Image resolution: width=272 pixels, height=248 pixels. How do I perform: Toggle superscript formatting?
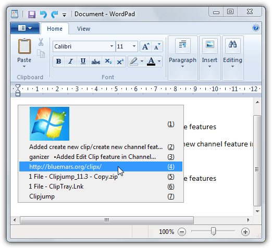pyautogui.click(x=120, y=61)
